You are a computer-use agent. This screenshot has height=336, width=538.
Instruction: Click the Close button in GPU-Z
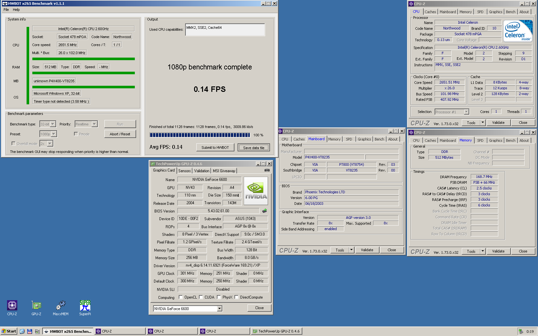[x=259, y=308]
